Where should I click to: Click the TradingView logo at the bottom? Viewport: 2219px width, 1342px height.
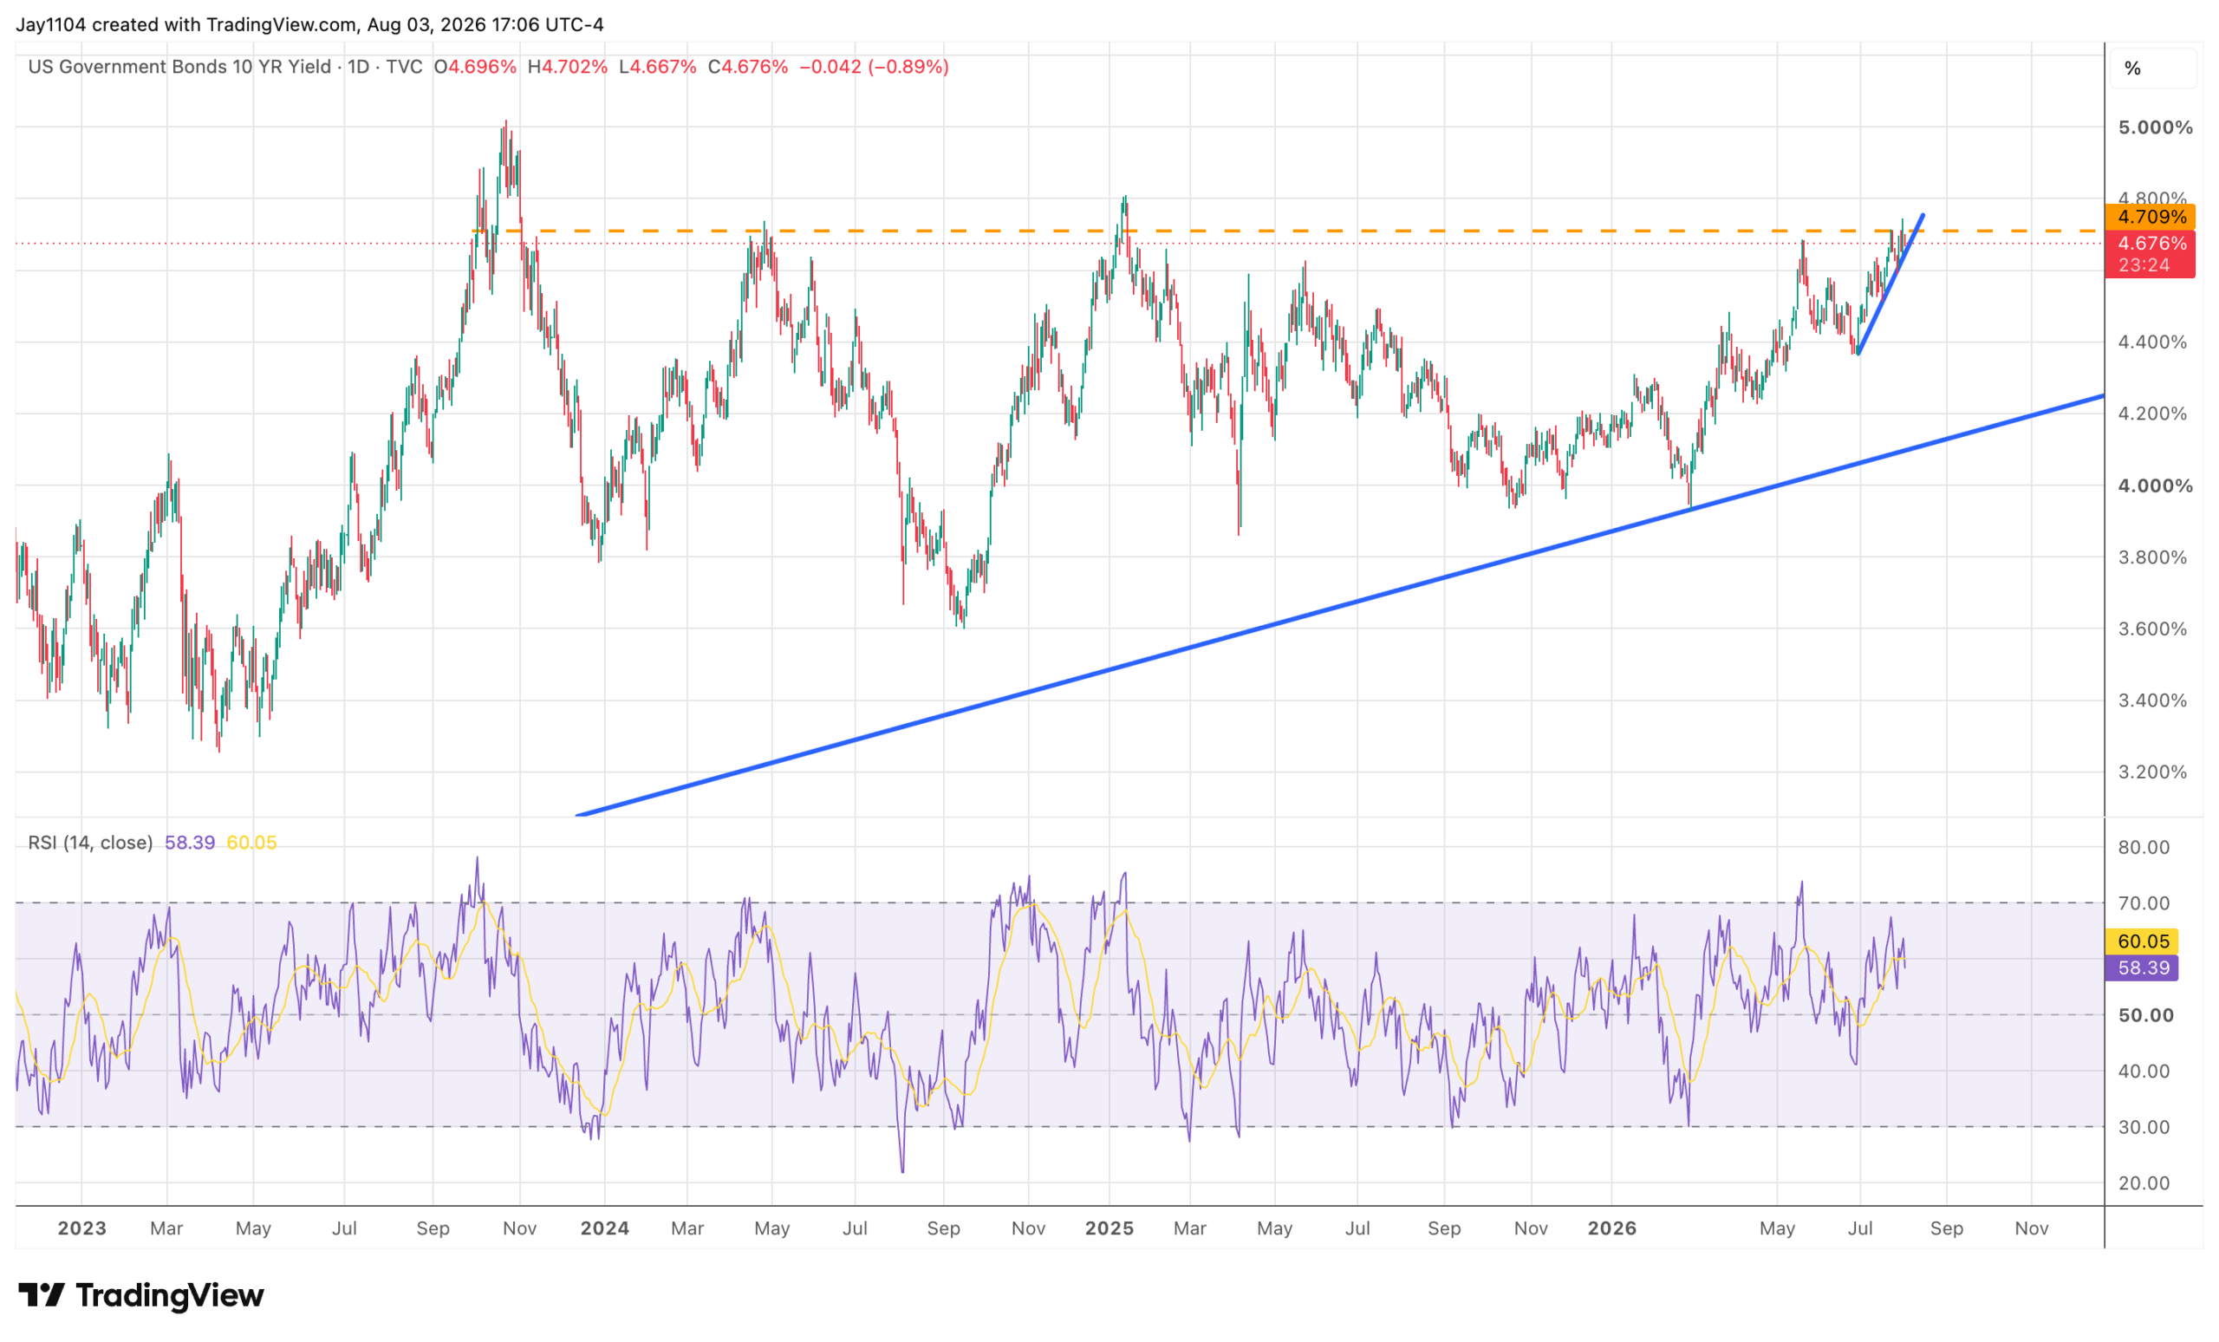pos(141,1295)
